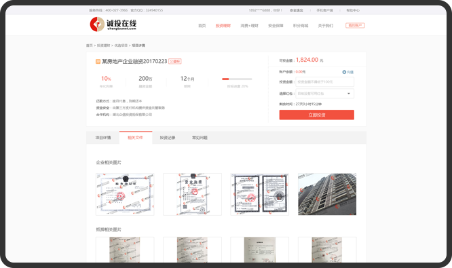Switch to the 项目详情 tab
This screenshot has width=452, height=268.
pyautogui.click(x=103, y=138)
